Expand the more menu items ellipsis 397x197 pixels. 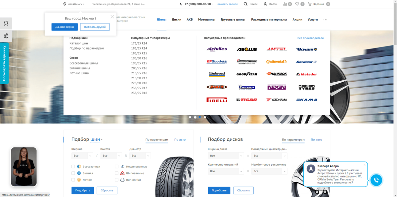click(x=325, y=20)
